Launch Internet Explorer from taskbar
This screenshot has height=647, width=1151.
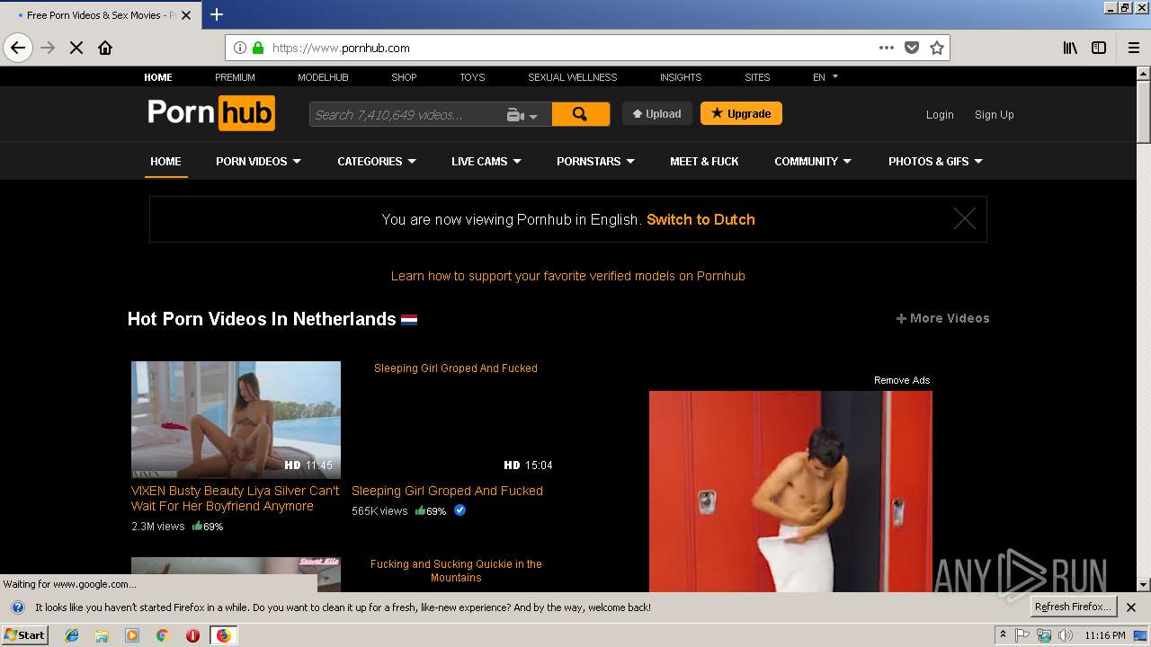pos(72,635)
